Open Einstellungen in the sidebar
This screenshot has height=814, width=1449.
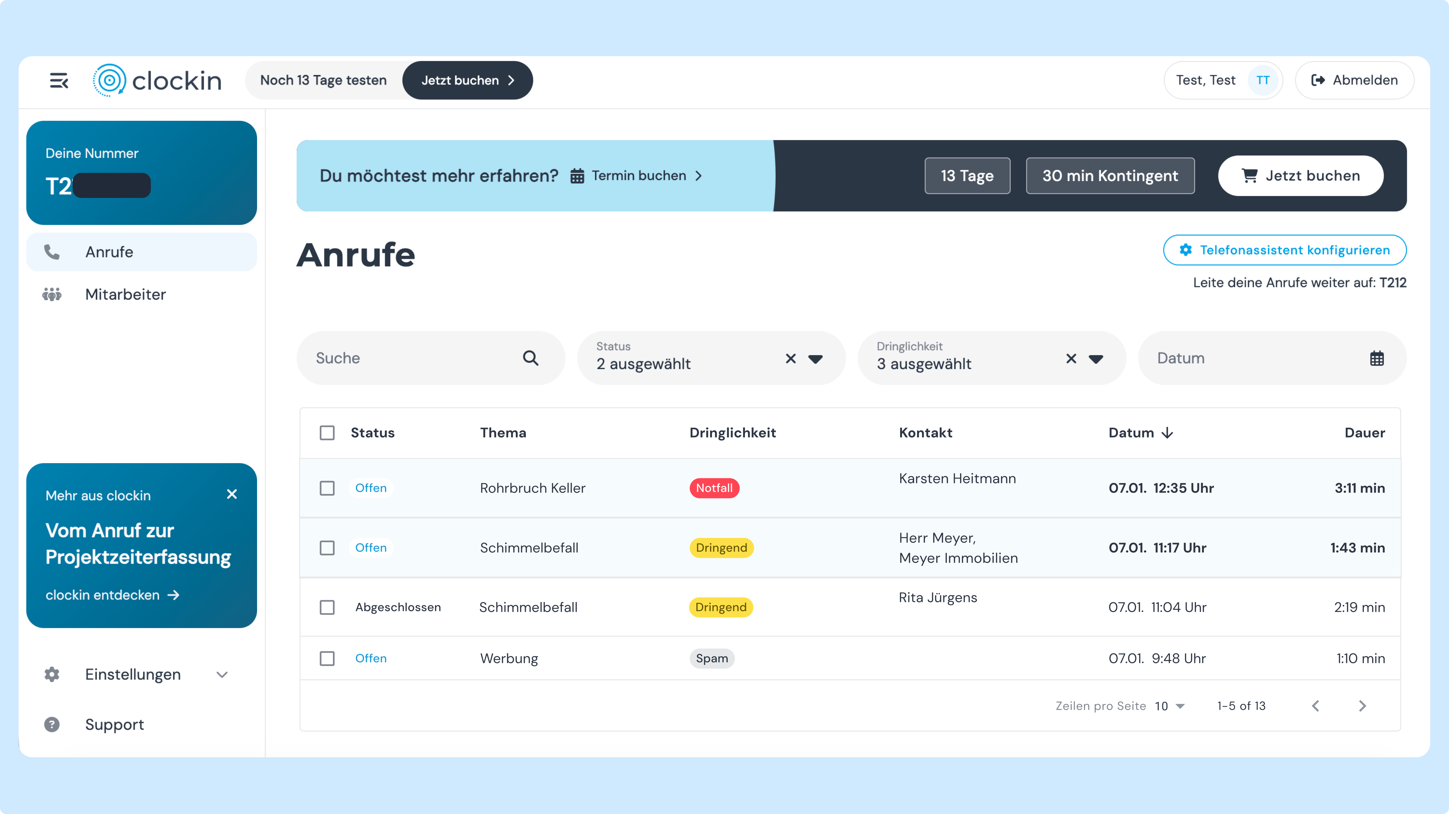click(x=141, y=674)
